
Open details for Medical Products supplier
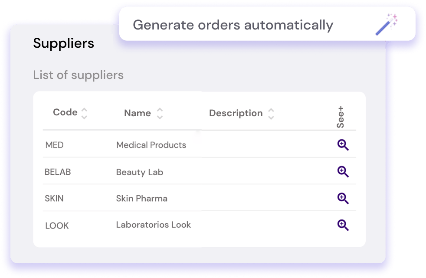tap(343, 145)
